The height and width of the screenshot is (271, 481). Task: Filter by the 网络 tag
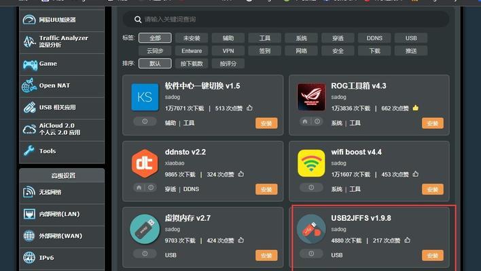tap(301, 51)
